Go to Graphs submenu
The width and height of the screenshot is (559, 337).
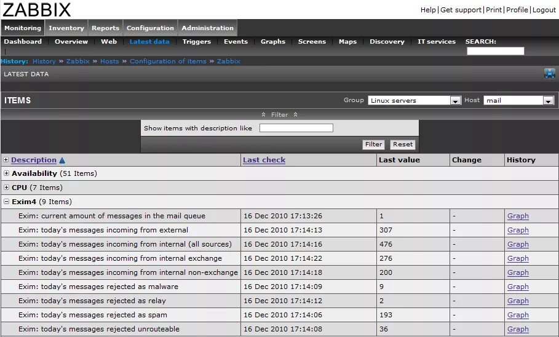(x=273, y=41)
